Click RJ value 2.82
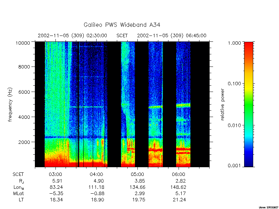This screenshot has width=279, height=209. (x=180, y=181)
